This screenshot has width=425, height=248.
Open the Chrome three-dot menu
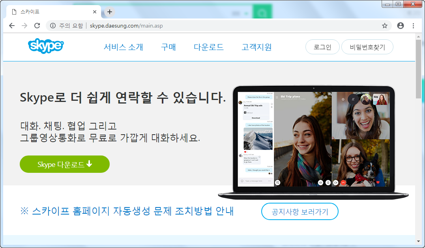coord(413,26)
